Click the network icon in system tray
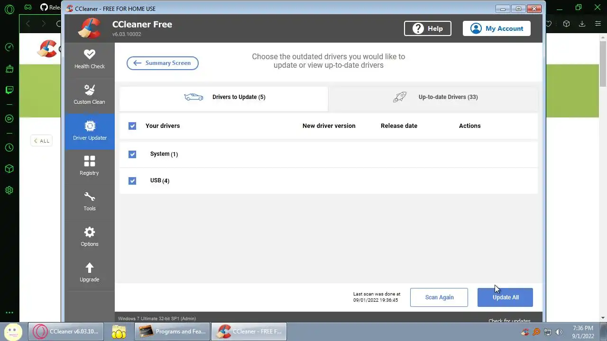The width and height of the screenshot is (607, 341). point(548,332)
